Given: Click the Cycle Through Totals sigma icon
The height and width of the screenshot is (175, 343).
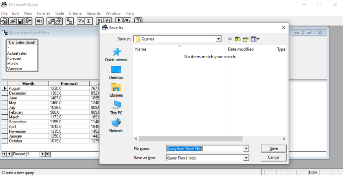Looking at the screenshot, I should 89,21.
